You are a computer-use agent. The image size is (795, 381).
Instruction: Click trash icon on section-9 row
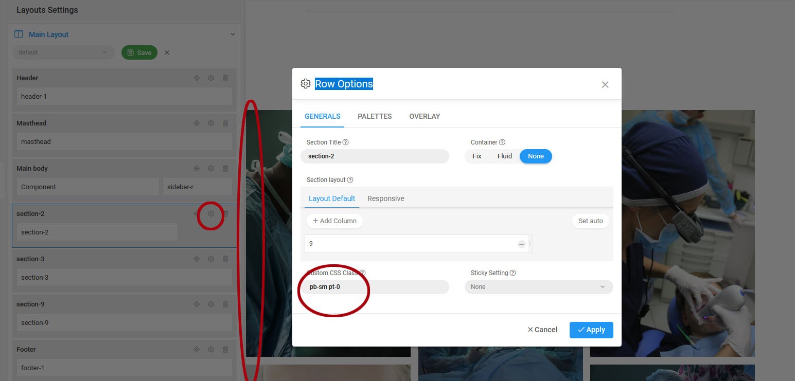pos(225,304)
